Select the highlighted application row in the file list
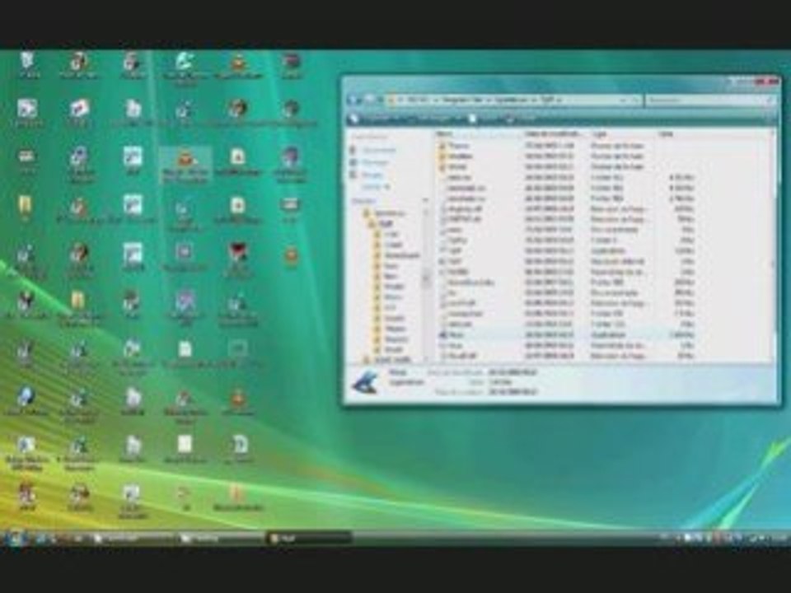Image resolution: width=791 pixels, height=593 pixels. point(565,334)
